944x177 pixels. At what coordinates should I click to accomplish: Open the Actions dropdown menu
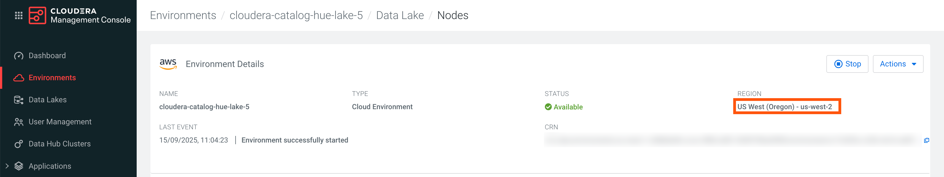[x=897, y=64]
